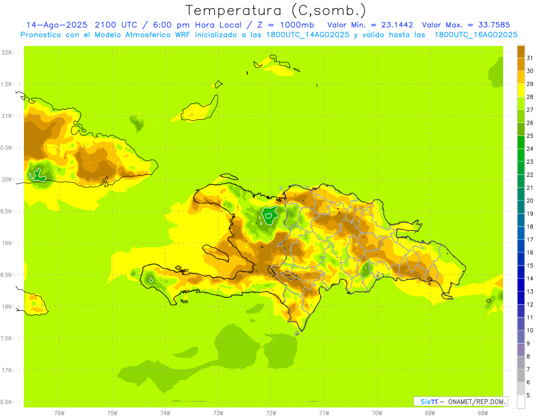Click the '72W' longitude label
The height and width of the screenshot is (419, 542).
click(271, 413)
